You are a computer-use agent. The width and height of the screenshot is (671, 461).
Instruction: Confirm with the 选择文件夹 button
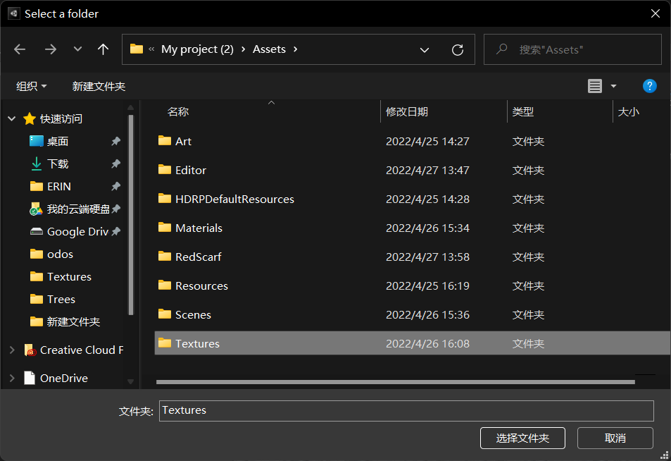tap(522, 438)
